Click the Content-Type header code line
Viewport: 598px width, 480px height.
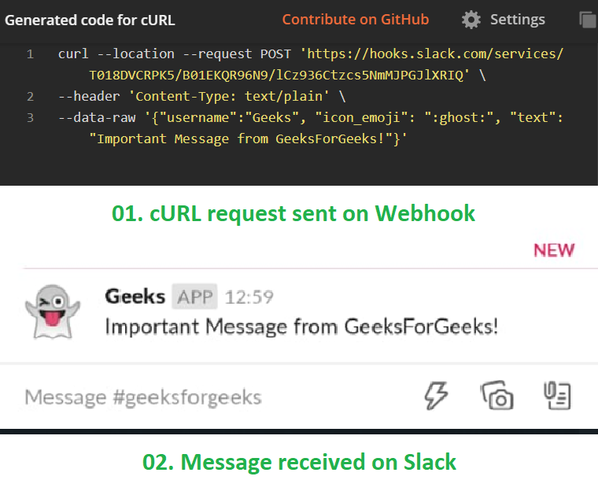click(x=201, y=97)
